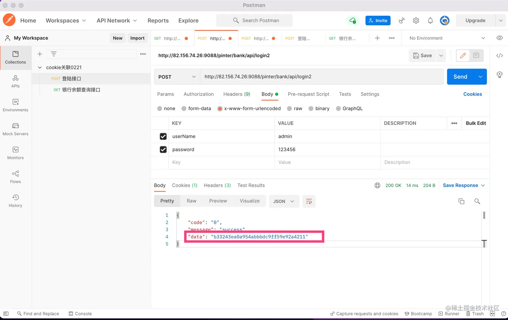Open the JSON format dropdown
Viewport: 508px width, 320px height.
point(284,201)
